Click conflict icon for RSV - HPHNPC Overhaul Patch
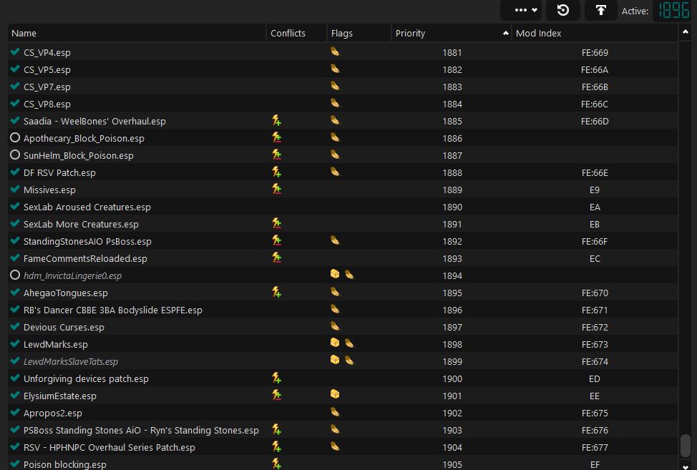 [276, 446]
